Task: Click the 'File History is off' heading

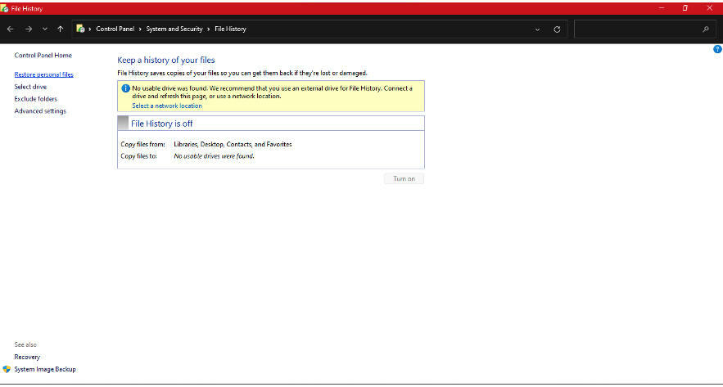Action: pos(162,124)
